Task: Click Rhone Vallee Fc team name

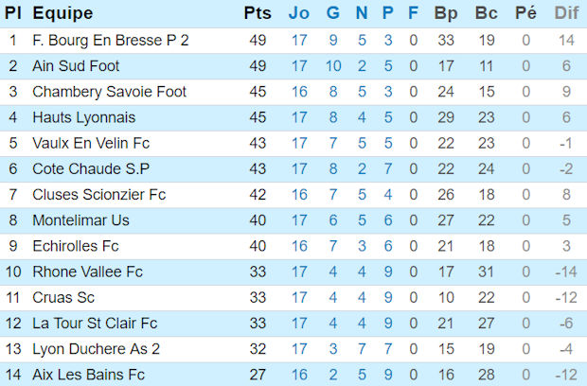Action: pos(87,272)
